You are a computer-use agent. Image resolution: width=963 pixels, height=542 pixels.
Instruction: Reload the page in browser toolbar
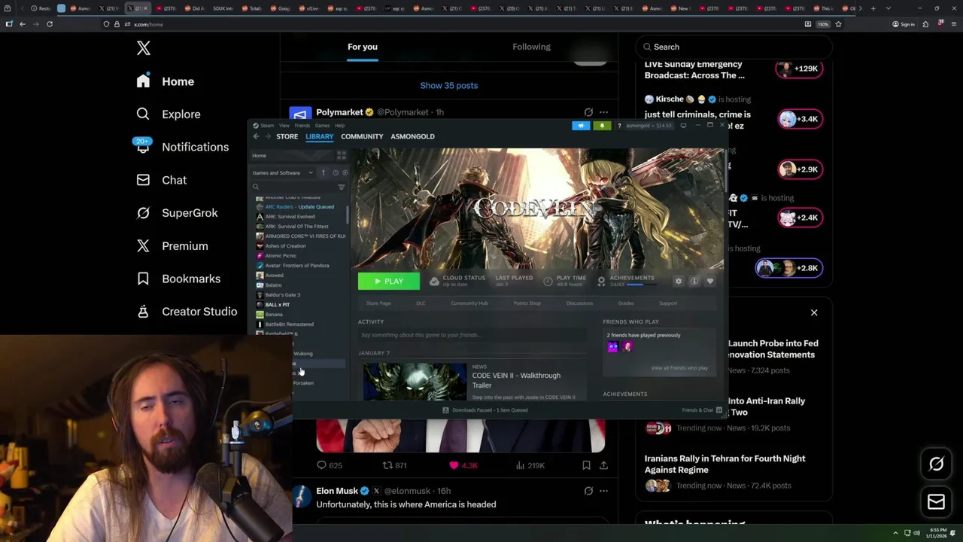[50, 24]
